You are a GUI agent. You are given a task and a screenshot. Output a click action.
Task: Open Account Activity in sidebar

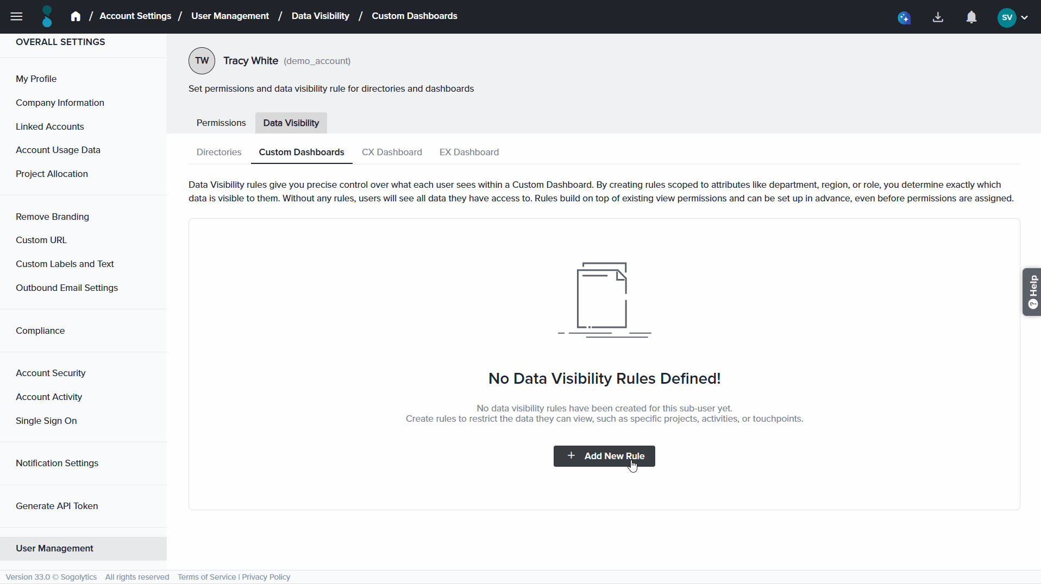pyautogui.click(x=49, y=397)
